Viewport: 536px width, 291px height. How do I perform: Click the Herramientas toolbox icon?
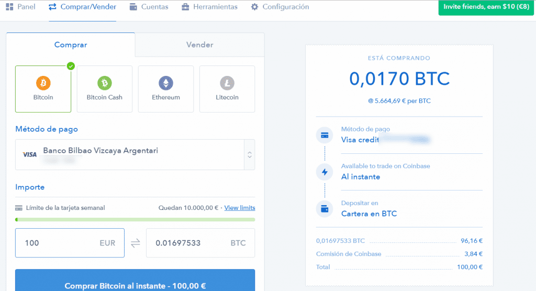pos(185,7)
